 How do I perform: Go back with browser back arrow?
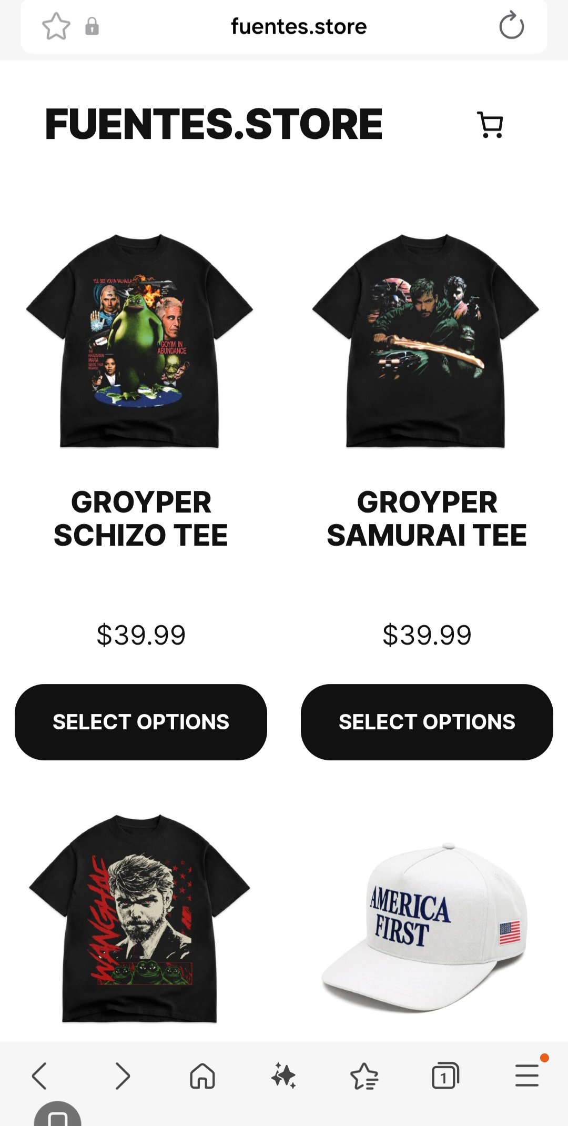tap(39, 1075)
